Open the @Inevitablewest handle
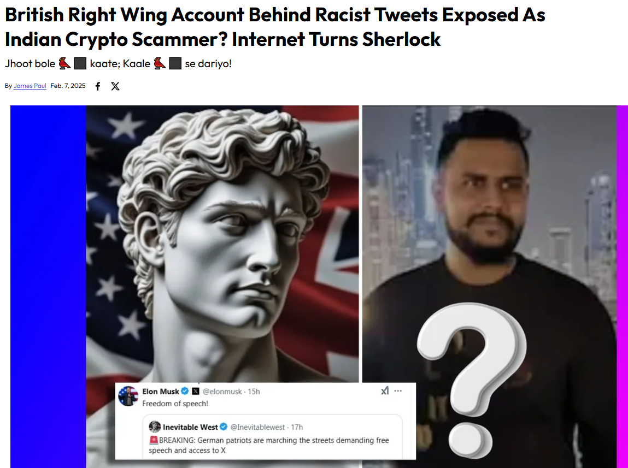The height and width of the screenshot is (468, 628). click(257, 427)
